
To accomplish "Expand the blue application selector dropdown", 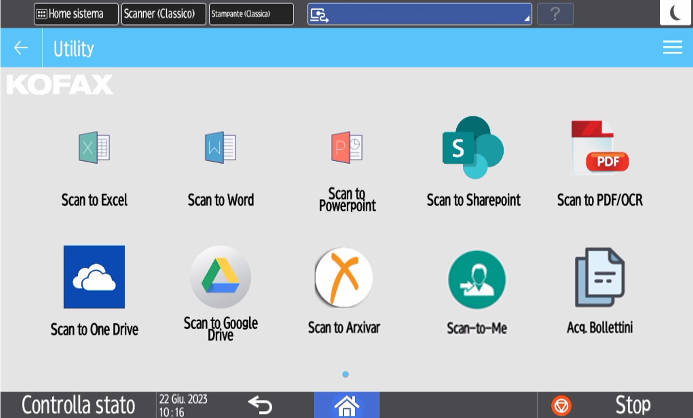I will pyautogui.click(x=419, y=14).
